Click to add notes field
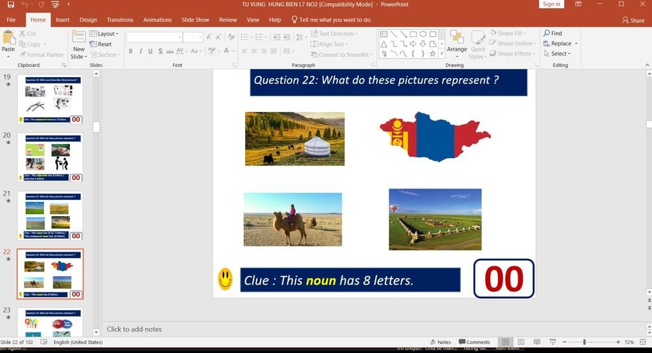652x353 pixels. click(x=134, y=329)
